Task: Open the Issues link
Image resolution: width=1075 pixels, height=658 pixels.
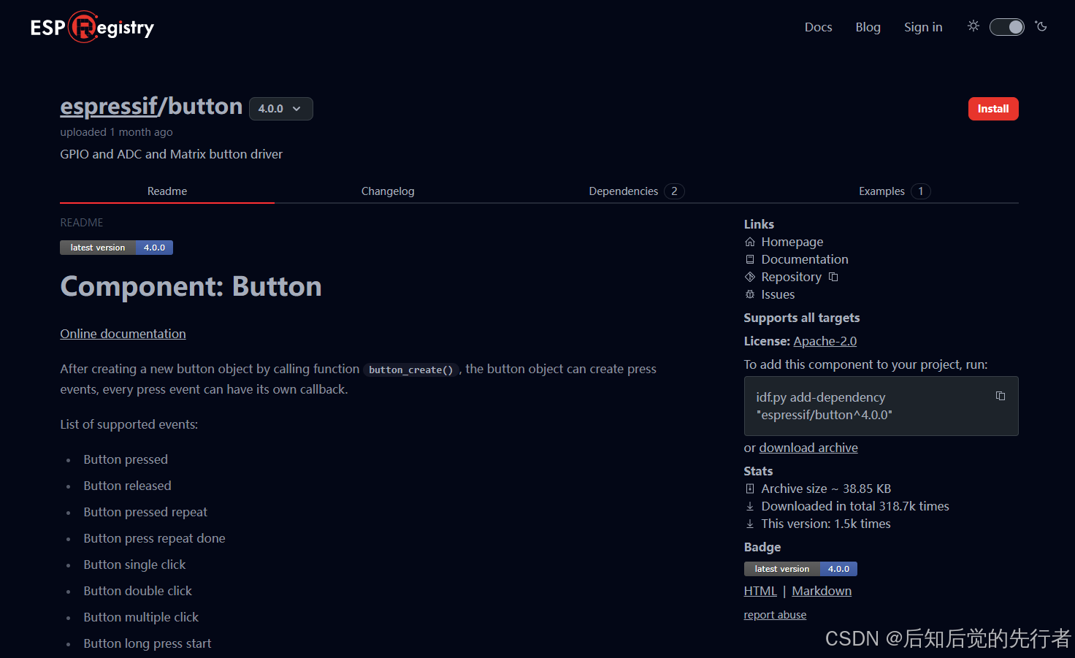Action: coord(778,294)
